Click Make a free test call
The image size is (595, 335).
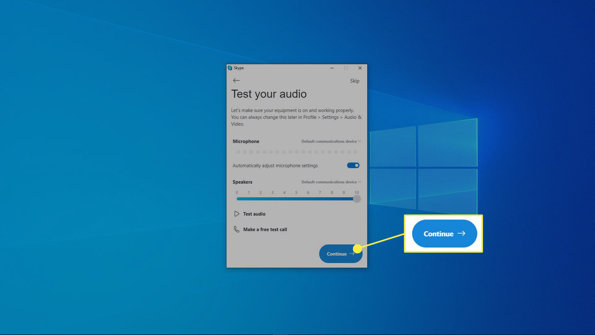tap(265, 230)
